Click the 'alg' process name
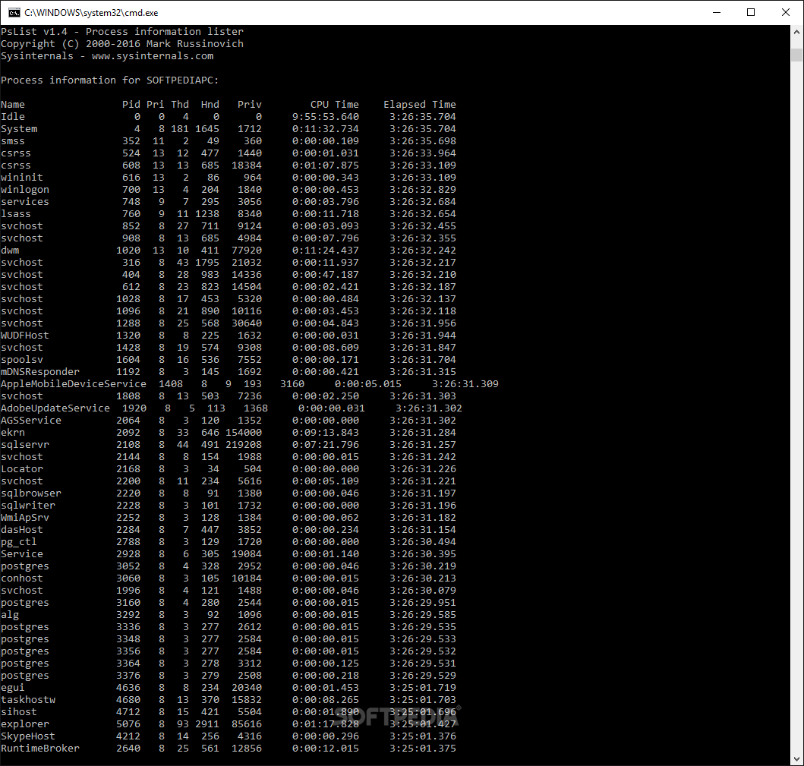Viewport: 804px width, 766px height. 10,615
